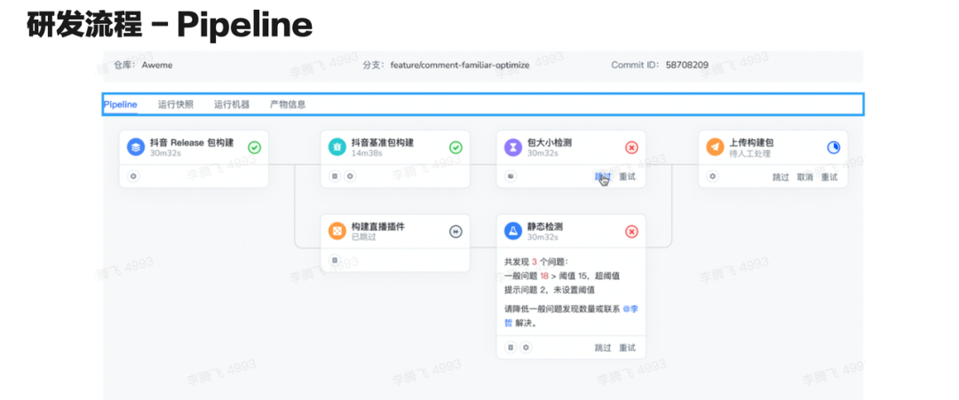
Task: Click the Commit ID 58708209 value
Action: tap(686, 64)
